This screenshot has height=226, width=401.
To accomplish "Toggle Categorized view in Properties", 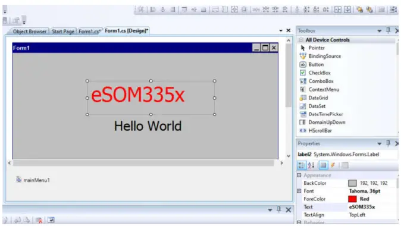I will [x=302, y=165].
